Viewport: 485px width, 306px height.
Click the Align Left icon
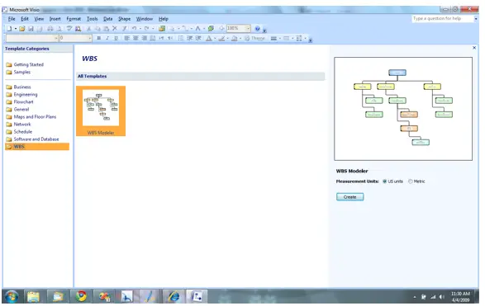click(126, 38)
